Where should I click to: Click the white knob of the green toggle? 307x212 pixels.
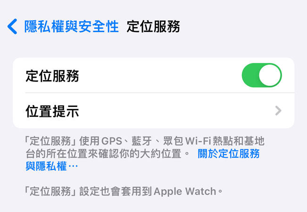tap(270, 75)
